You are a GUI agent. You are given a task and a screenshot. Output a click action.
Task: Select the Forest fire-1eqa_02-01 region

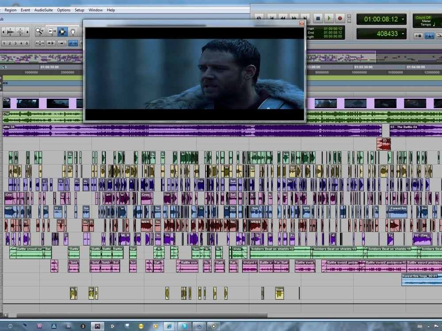point(422,279)
